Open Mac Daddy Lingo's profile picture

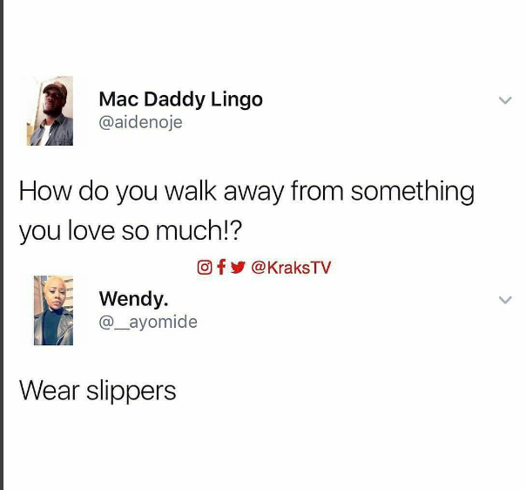(50, 111)
